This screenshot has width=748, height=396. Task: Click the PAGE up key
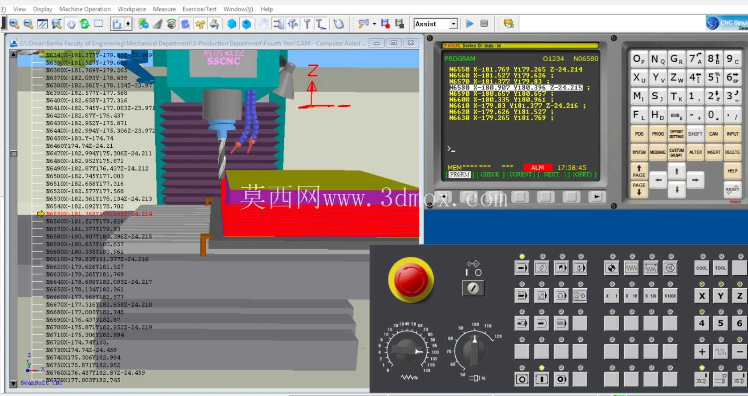pyautogui.click(x=639, y=171)
